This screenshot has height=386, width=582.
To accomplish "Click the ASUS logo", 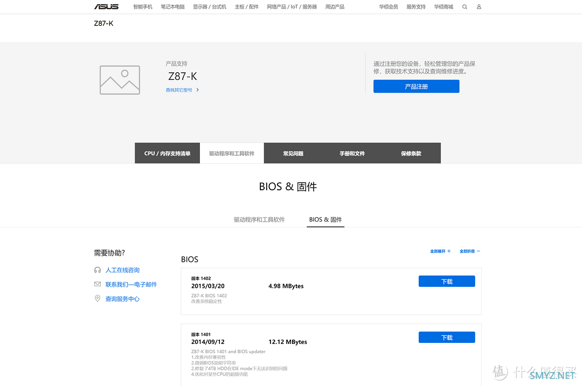I will [106, 6].
